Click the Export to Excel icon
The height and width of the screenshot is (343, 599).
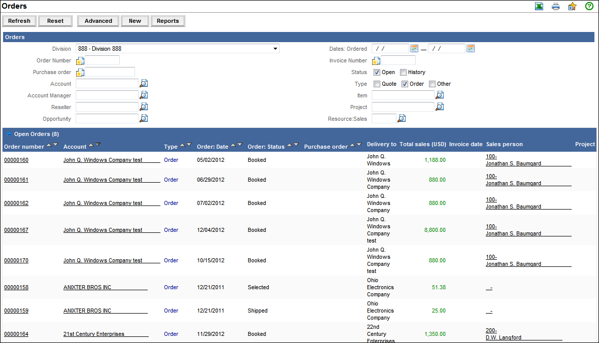(539, 7)
